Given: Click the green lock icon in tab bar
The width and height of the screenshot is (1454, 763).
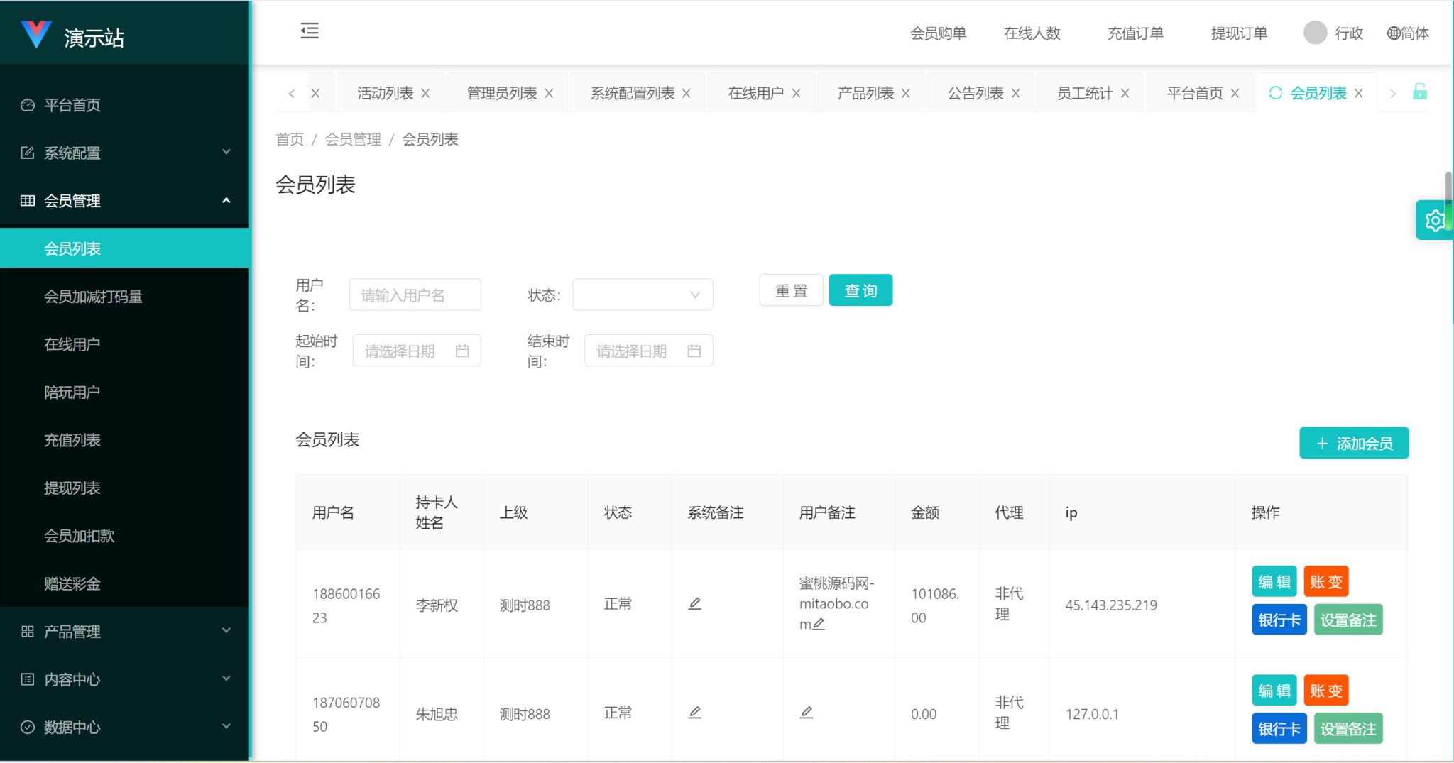Looking at the screenshot, I should tap(1420, 92).
